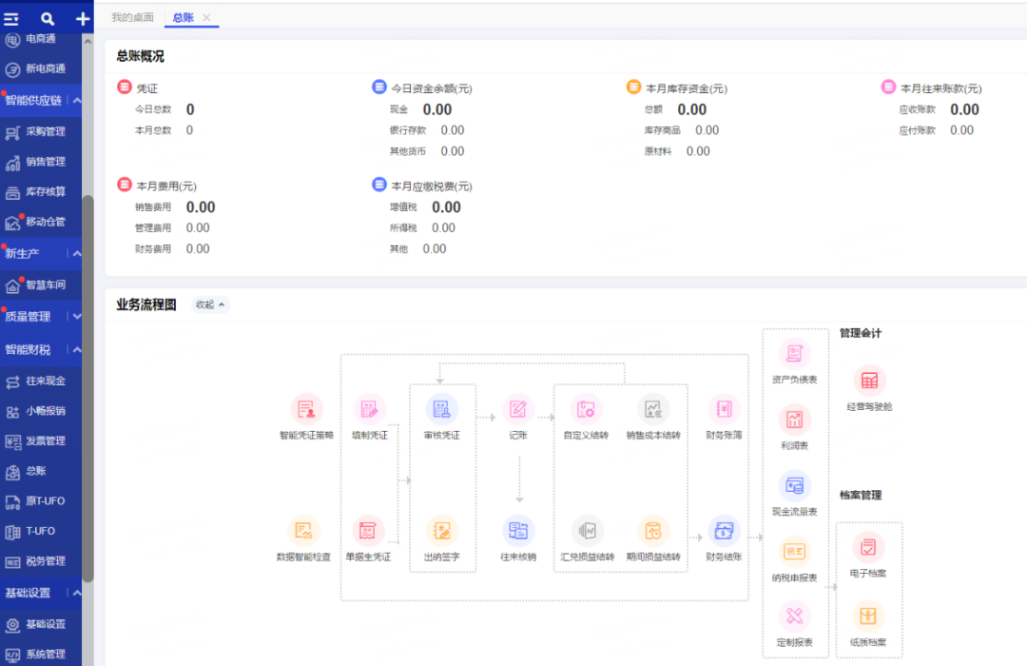Launch the 智能凭证策略 icon

(x=306, y=410)
